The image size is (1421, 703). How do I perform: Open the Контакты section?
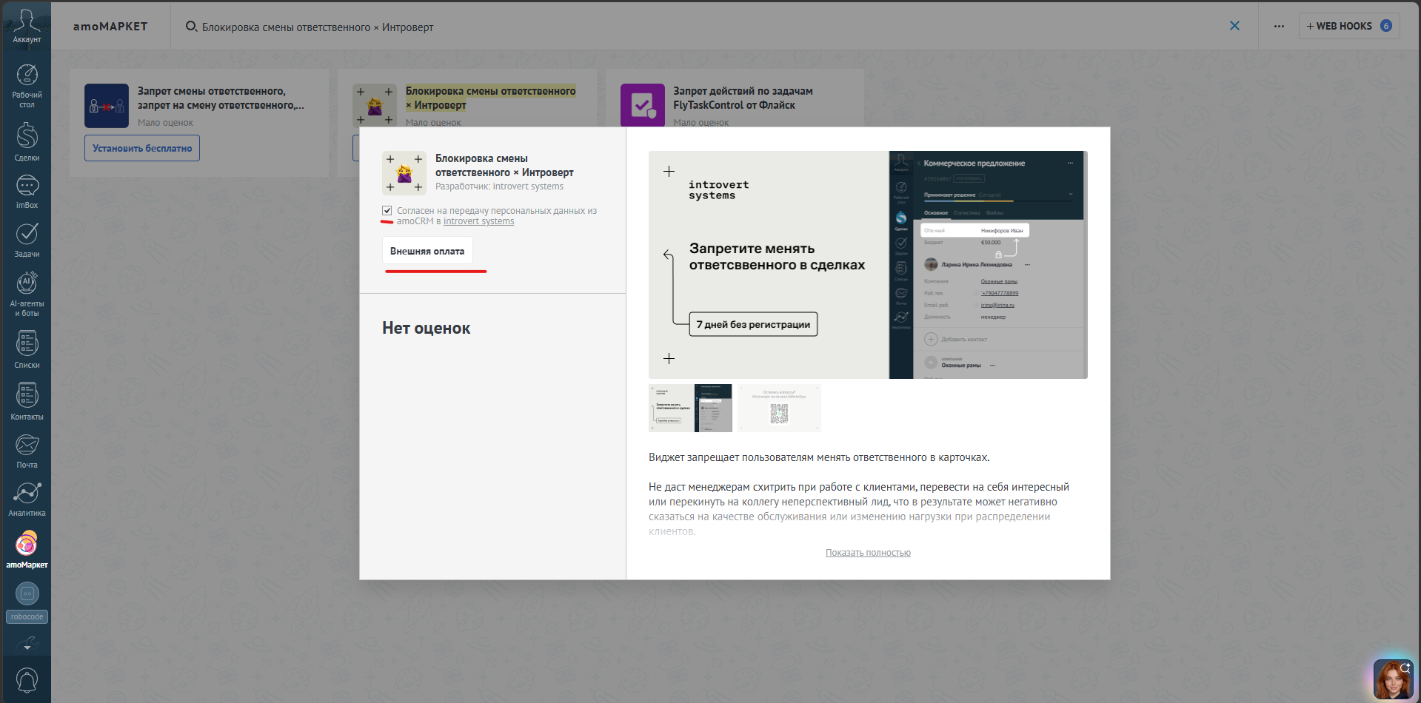27,401
